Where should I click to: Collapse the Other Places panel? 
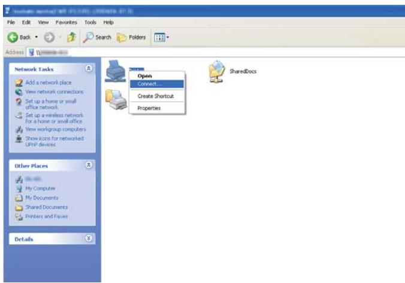click(x=89, y=165)
